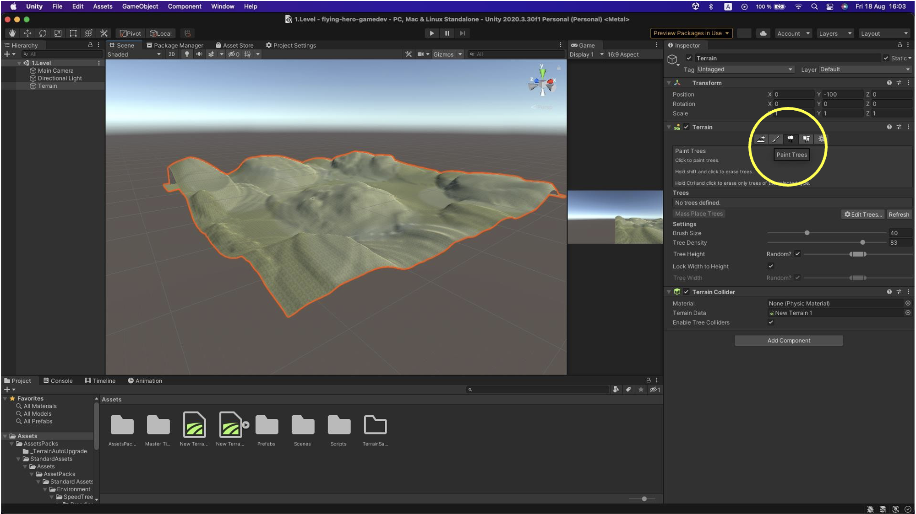Adjust the Tree Density slider
The image size is (916, 514).
point(862,243)
